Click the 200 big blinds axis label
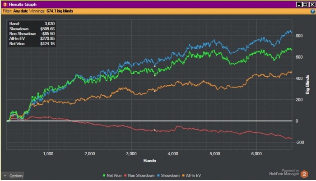This screenshot has height=181, width=316. (x=299, y=100)
